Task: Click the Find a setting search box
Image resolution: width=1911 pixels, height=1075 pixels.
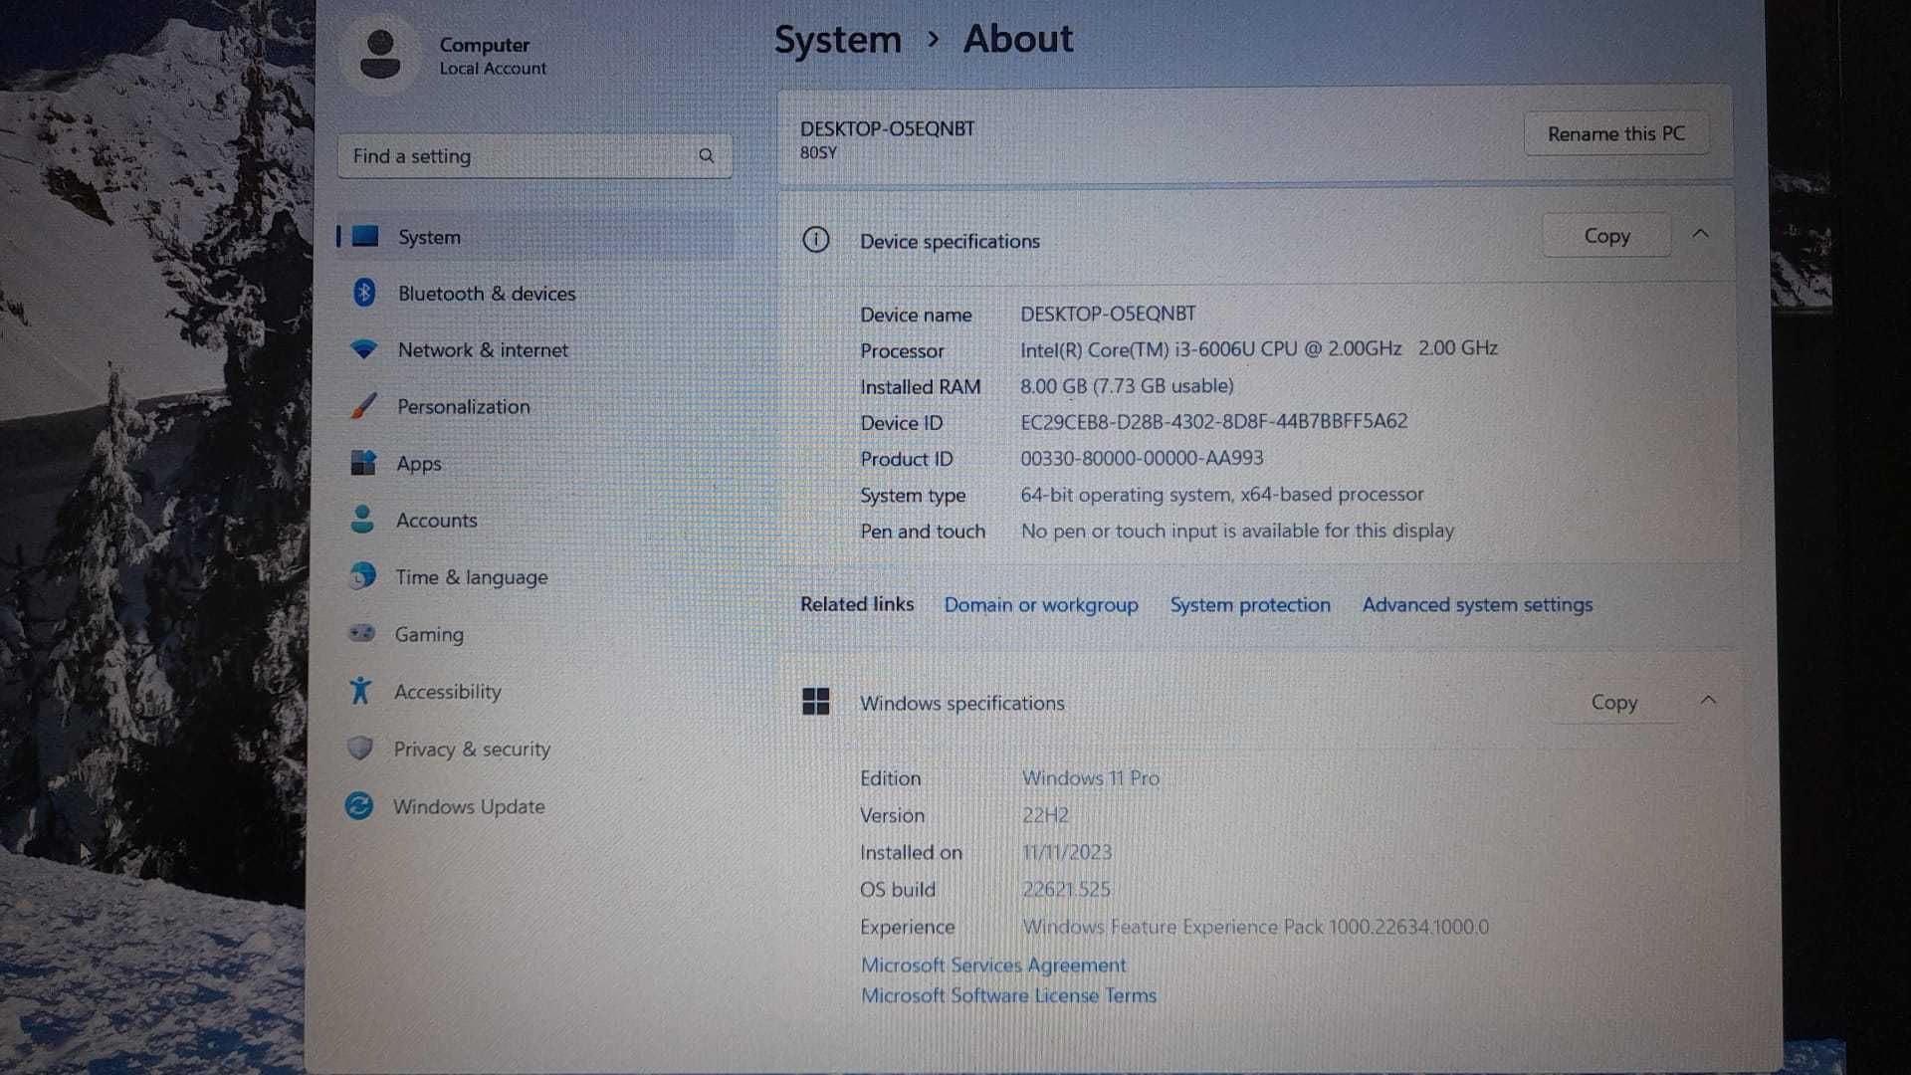Action: tap(534, 156)
